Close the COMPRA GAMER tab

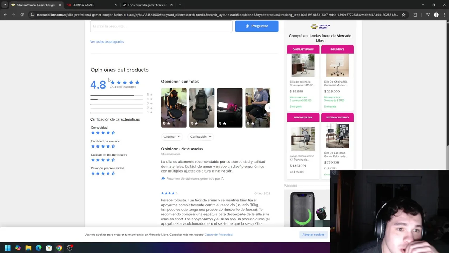coord(116,5)
